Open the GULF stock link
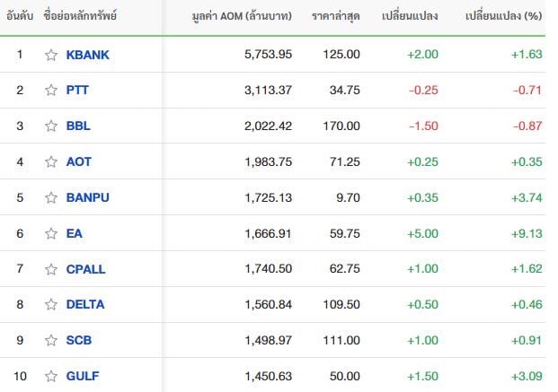 (83, 376)
